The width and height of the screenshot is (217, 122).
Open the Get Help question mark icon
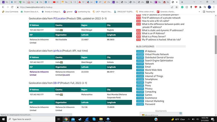[156, 119]
